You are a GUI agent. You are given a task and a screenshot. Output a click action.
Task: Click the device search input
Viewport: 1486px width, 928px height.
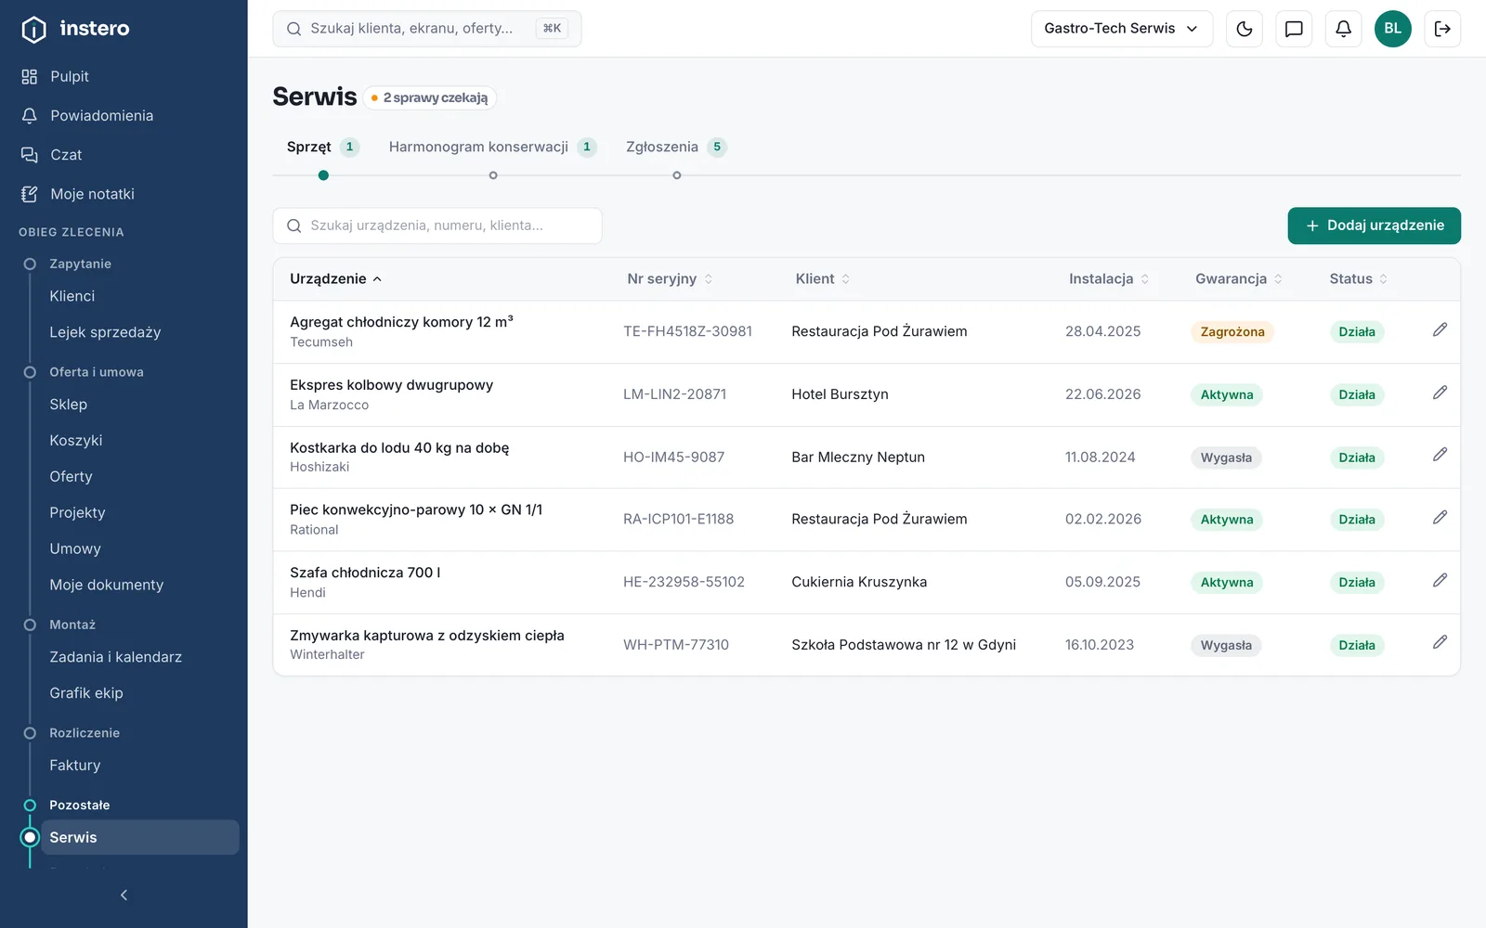tap(437, 226)
